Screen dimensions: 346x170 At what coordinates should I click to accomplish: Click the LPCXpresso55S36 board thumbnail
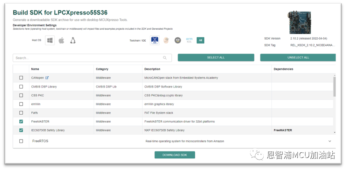click(x=299, y=23)
